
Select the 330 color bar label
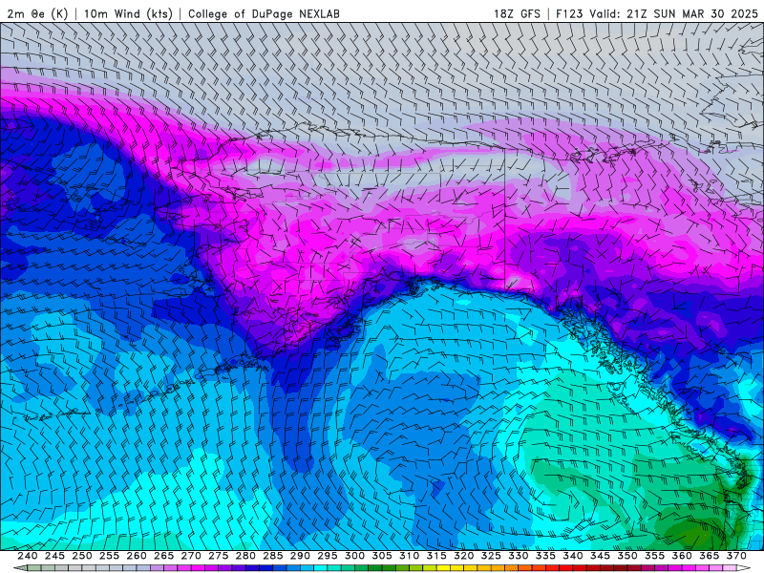click(519, 556)
